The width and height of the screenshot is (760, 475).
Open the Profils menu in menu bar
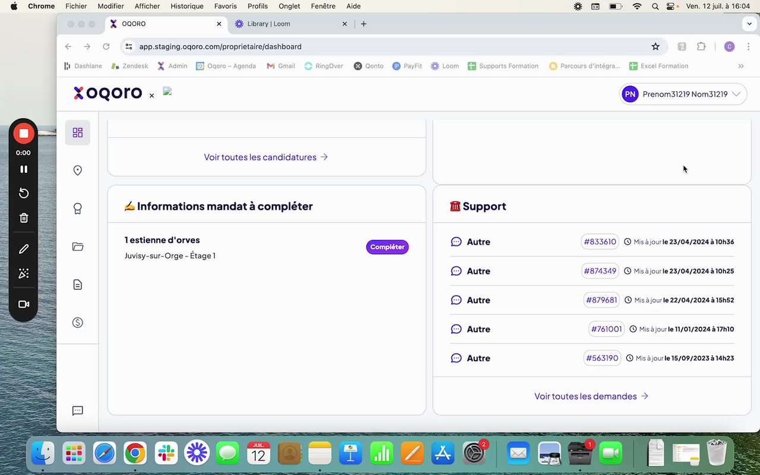(258, 6)
